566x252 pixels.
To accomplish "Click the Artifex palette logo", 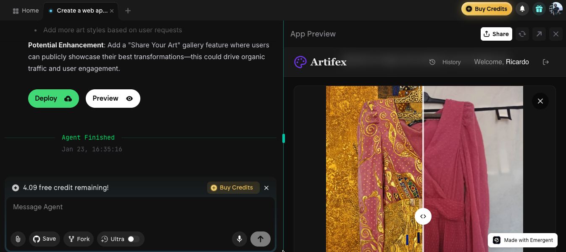I will (x=300, y=62).
